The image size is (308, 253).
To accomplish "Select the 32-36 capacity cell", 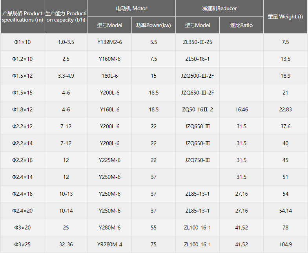I will click(66, 244).
